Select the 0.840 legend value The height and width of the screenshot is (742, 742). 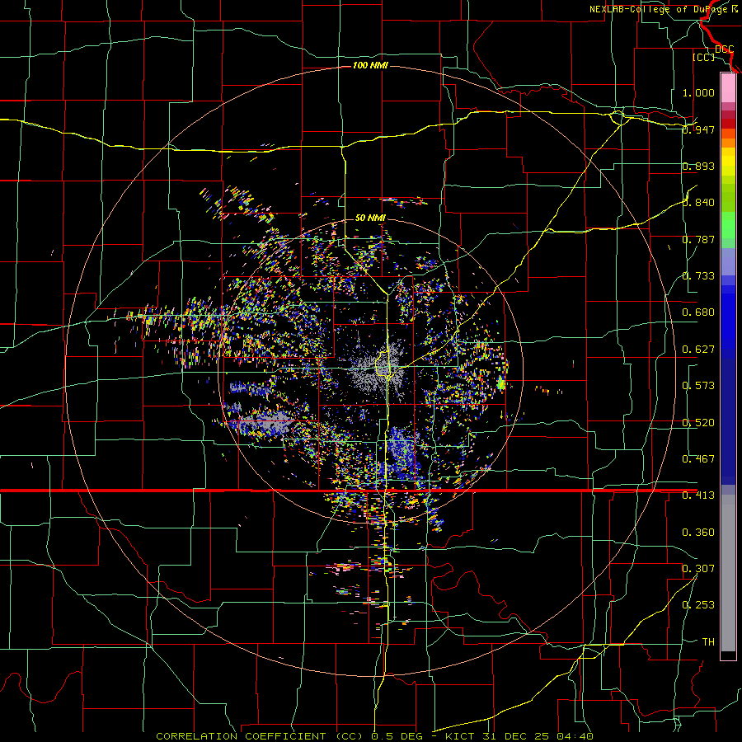[698, 203]
